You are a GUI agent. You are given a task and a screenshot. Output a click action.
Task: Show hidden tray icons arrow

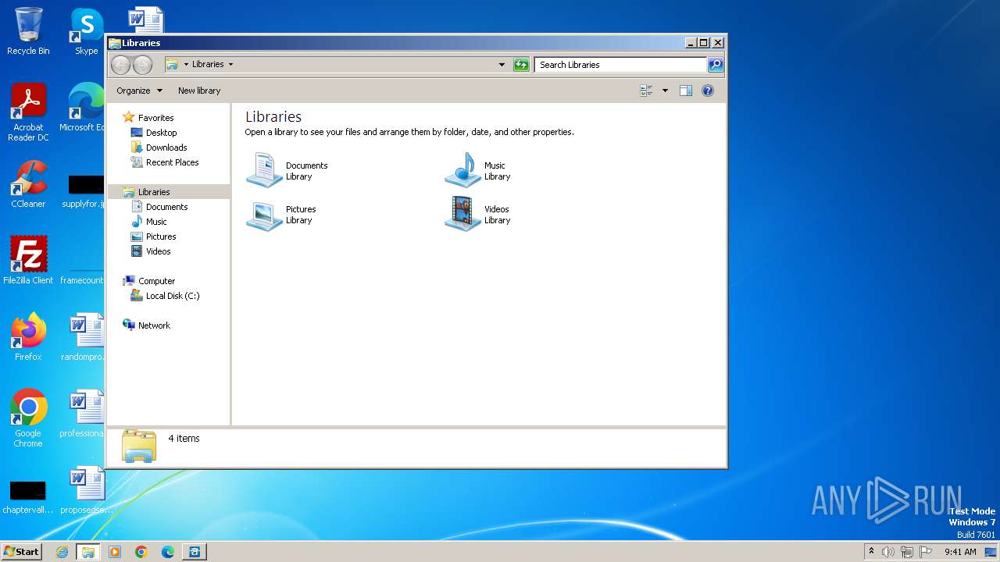[x=871, y=551]
